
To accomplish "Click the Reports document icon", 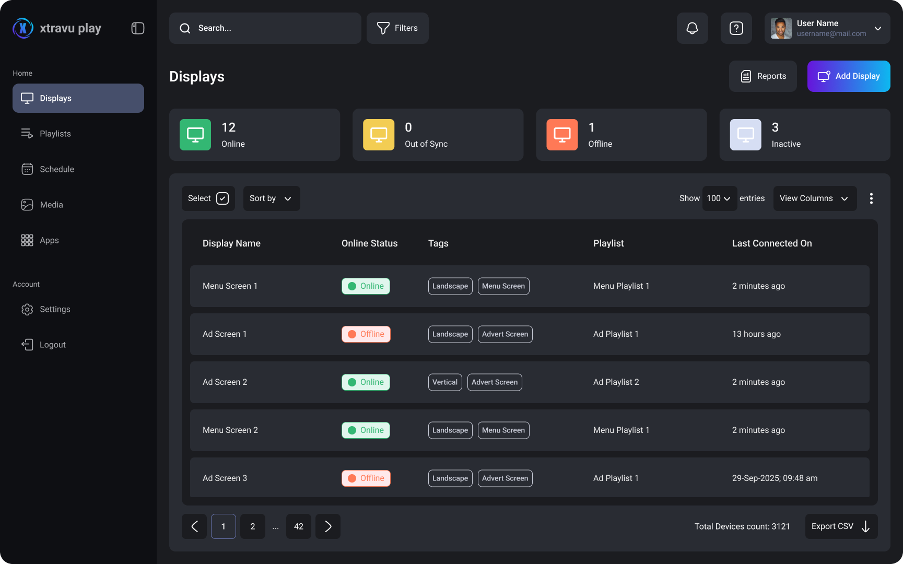I will 746,76.
